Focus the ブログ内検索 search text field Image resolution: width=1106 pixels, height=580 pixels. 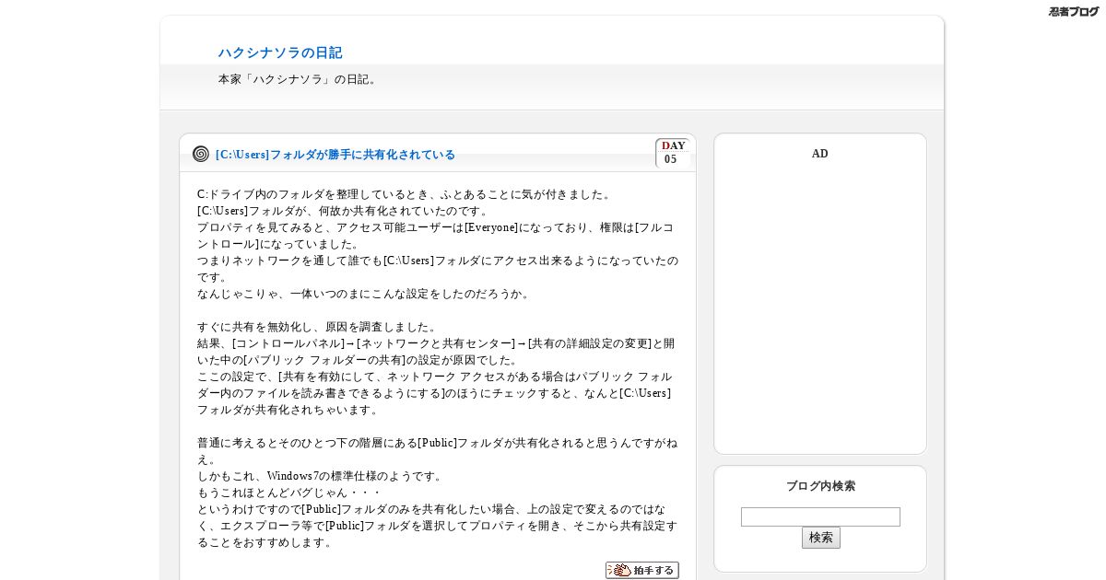coord(820,517)
